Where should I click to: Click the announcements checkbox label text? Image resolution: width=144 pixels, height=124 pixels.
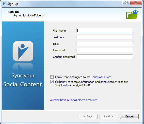click(91, 83)
